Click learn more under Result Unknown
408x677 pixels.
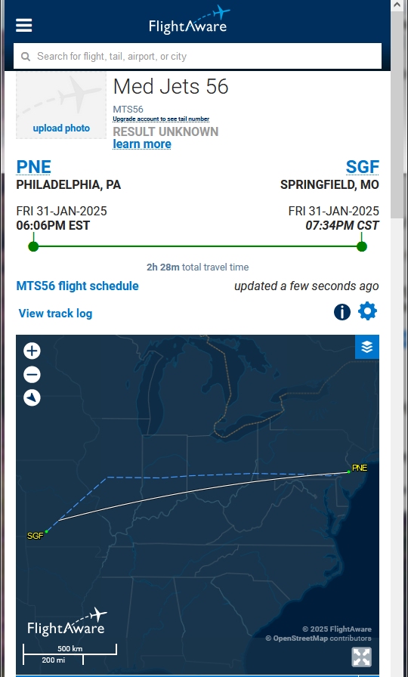141,144
